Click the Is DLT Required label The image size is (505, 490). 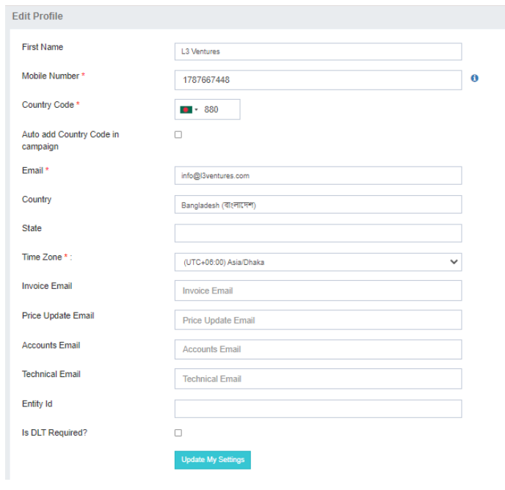click(x=54, y=433)
